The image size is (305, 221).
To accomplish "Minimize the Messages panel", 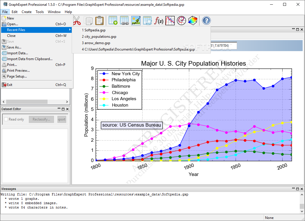I will (x=293, y=188).
